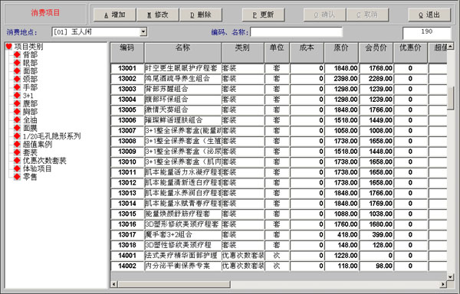Screen dimensions: 460x294
Task: Focus the 编码、名称 search field
Action: (296, 32)
